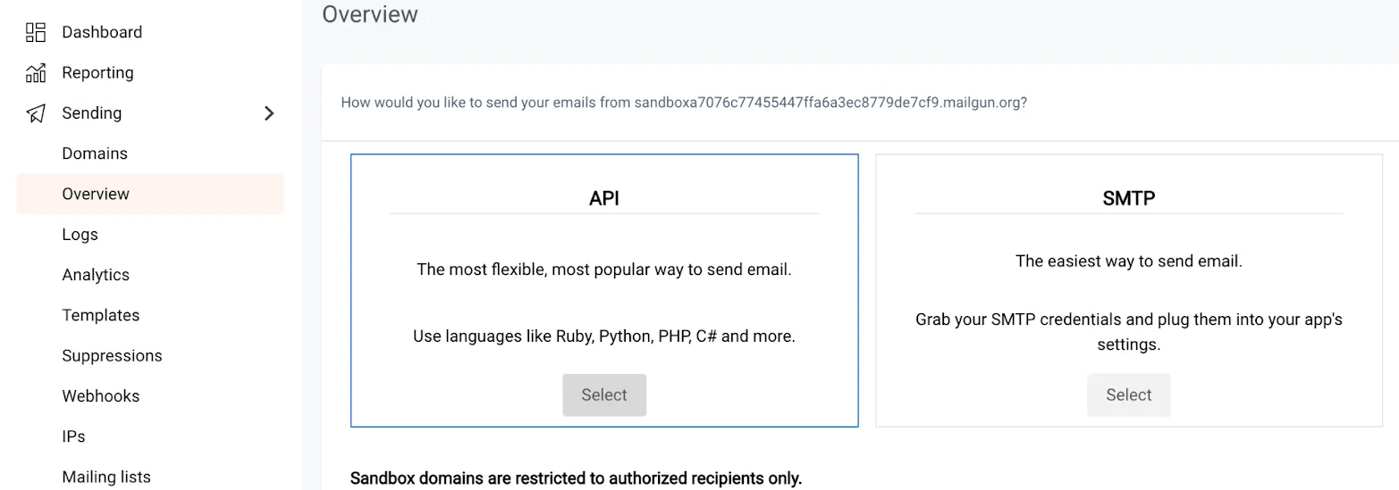Screen dimensions: 1399x490
Task: Select Overview in the sidebar
Action: (96, 194)
